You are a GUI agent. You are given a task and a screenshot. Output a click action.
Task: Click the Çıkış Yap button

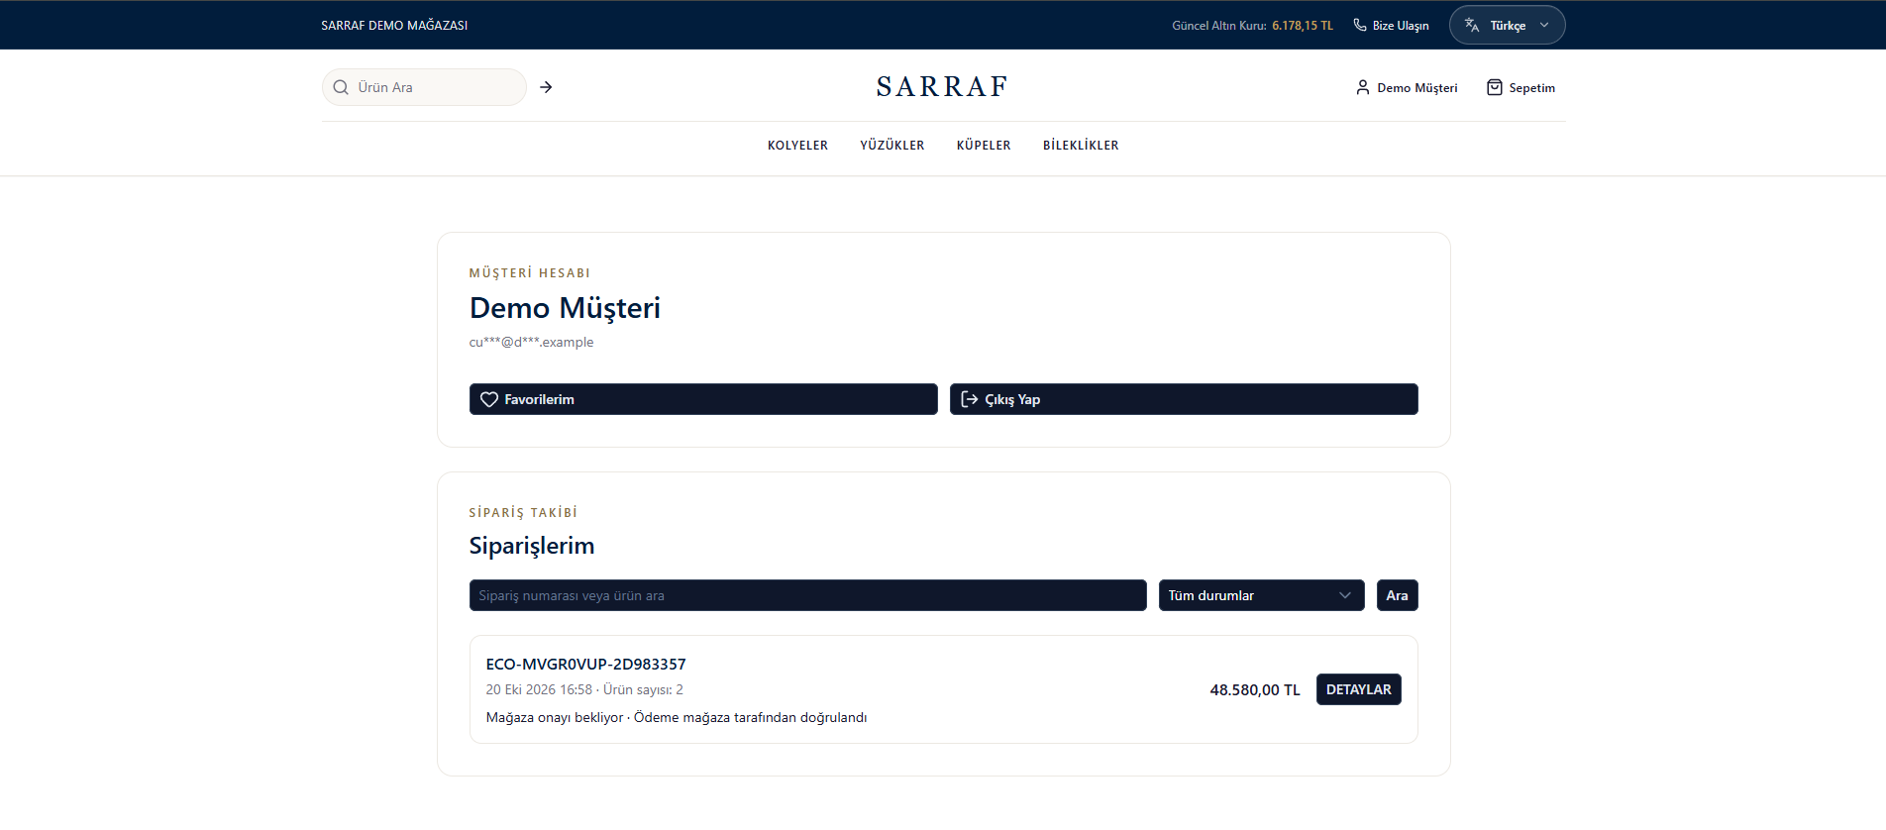point(1184,399)
